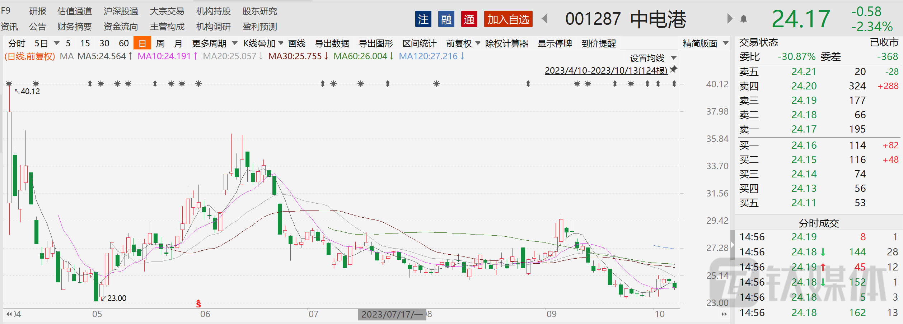Expand the 设置均线 dropdown
The width and height of the screenshot is (903, 324).
click(652, 58)
